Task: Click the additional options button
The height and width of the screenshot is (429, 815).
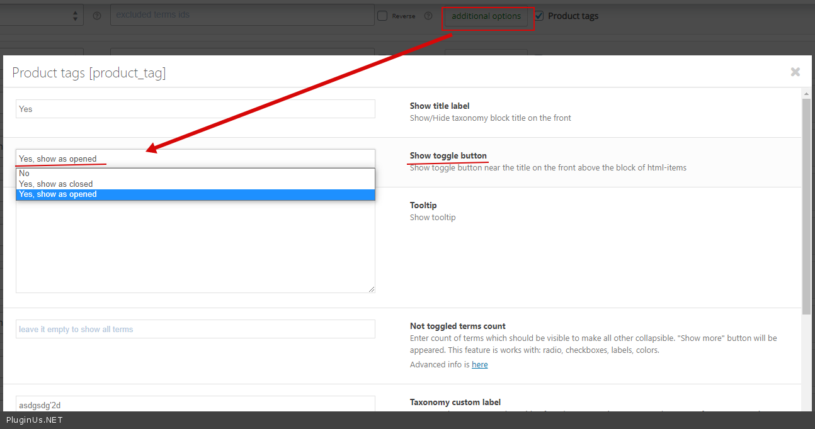Action: coord(486,16)
